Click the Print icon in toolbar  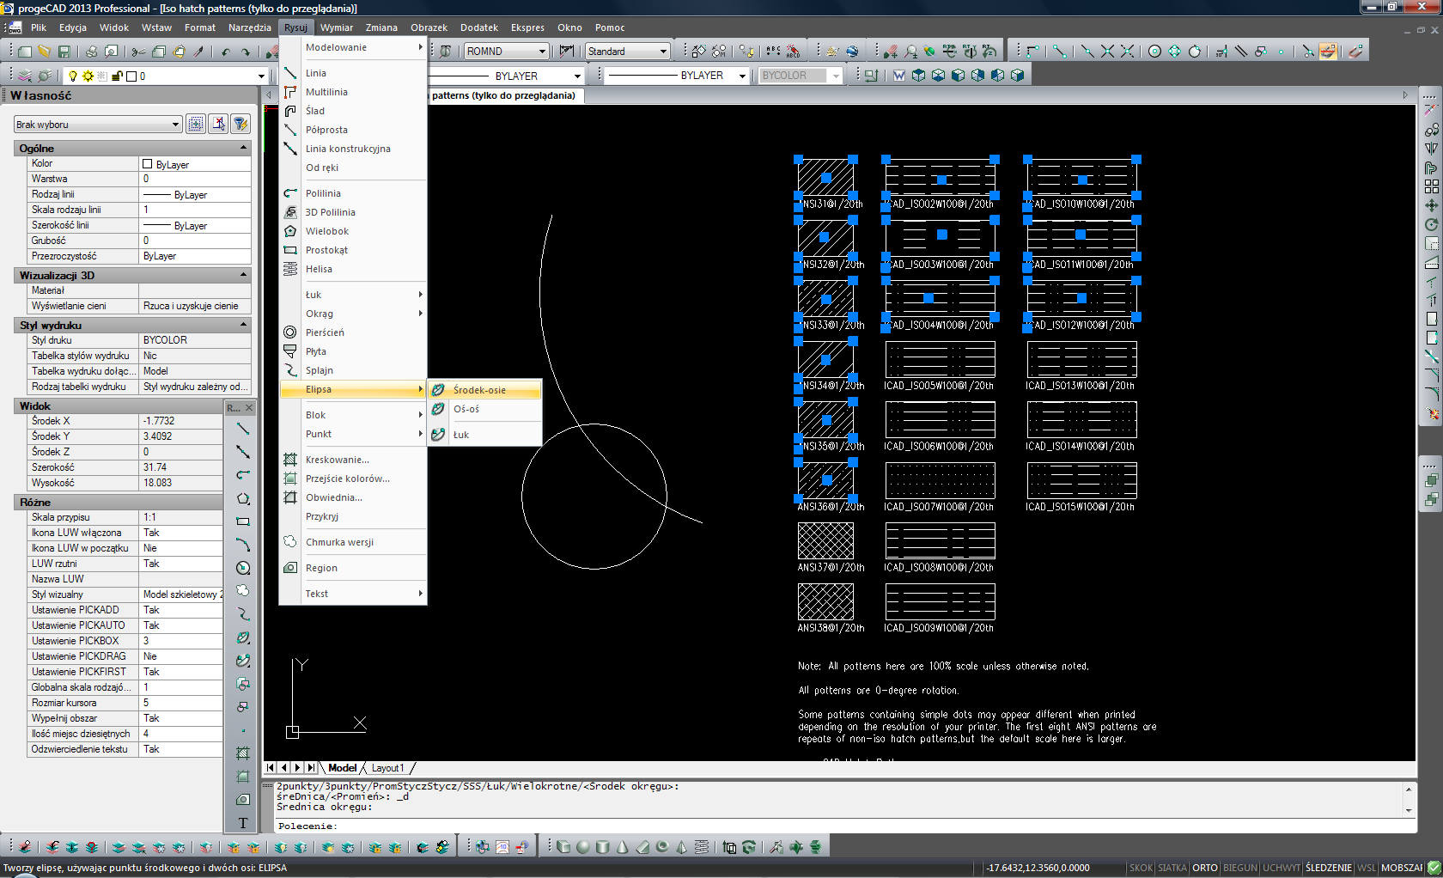(91, 52)
